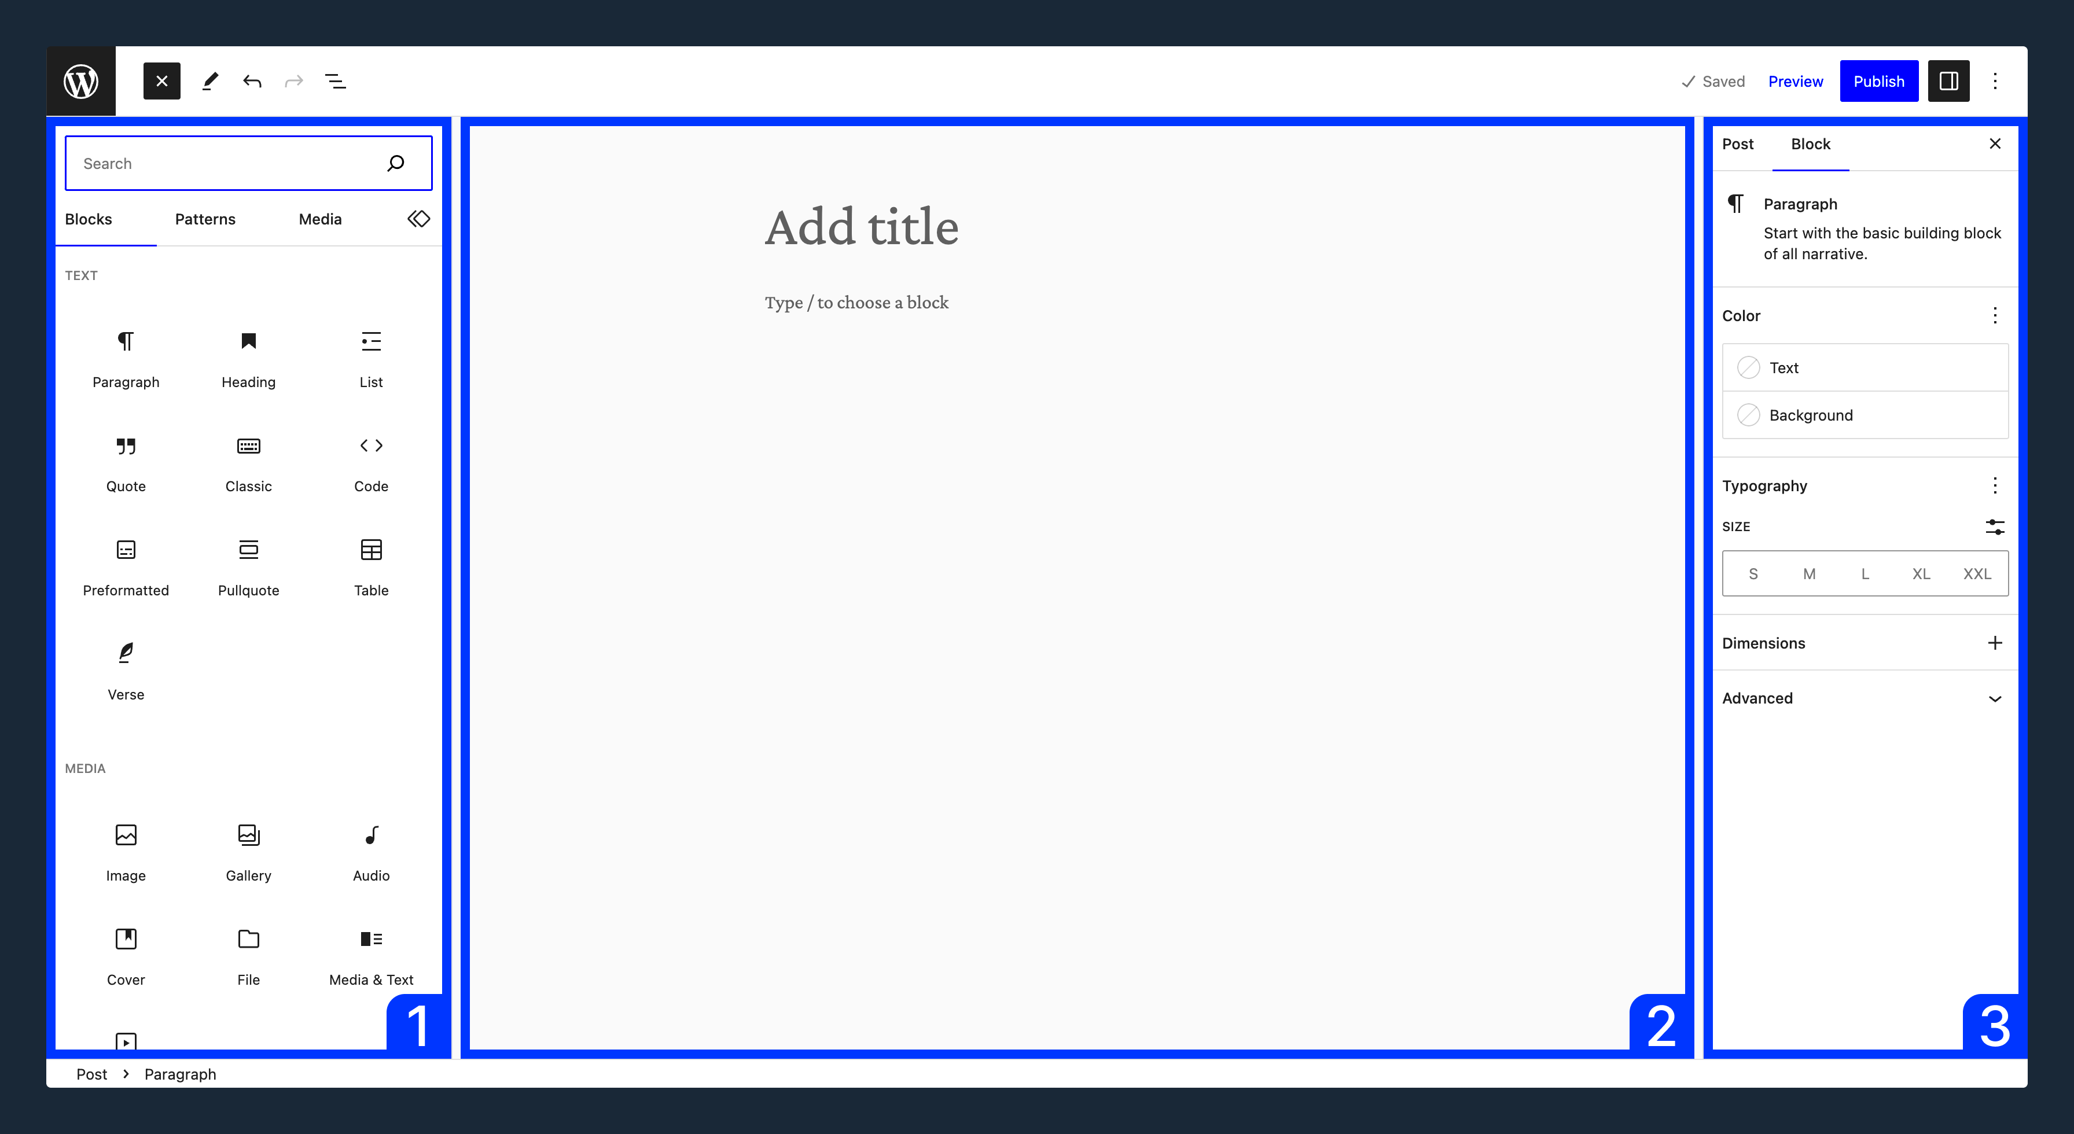Click the Publish button
2074x1134 pixels.
coord(1878,81)
